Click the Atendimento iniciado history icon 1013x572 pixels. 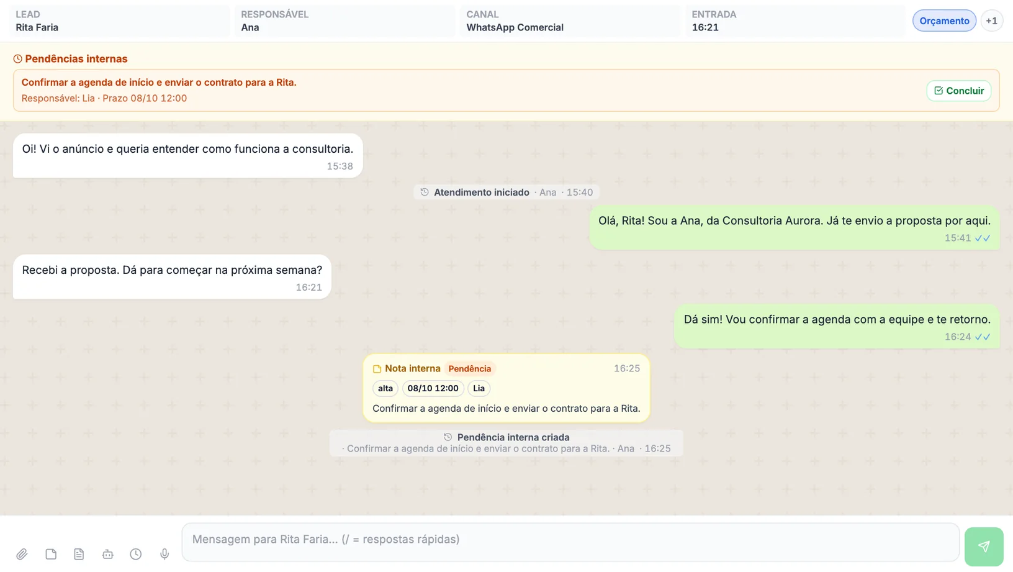coord(425,192)
